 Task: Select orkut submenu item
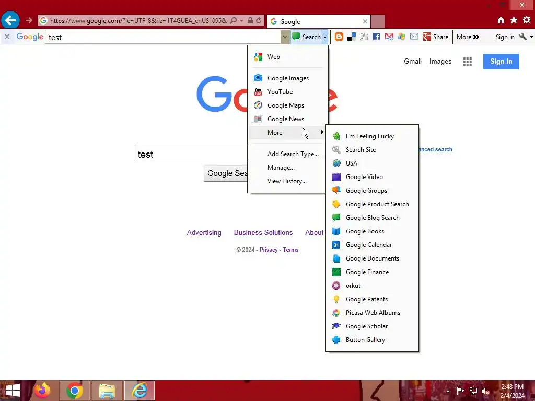coord(372,286)
